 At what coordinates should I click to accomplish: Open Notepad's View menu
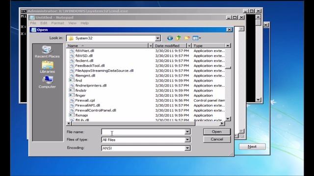pyautogui.click(x=72, y=23)
